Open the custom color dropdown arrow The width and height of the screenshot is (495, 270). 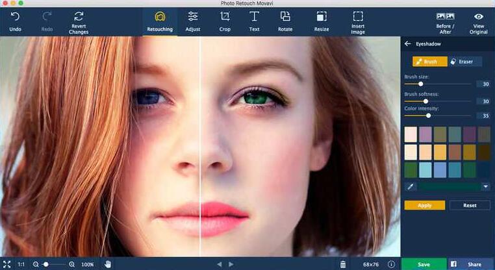tap(485, 187)
